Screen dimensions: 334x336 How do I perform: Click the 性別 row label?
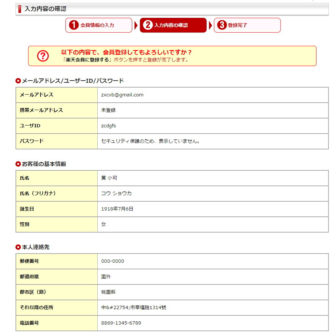[x=24, y=224]
